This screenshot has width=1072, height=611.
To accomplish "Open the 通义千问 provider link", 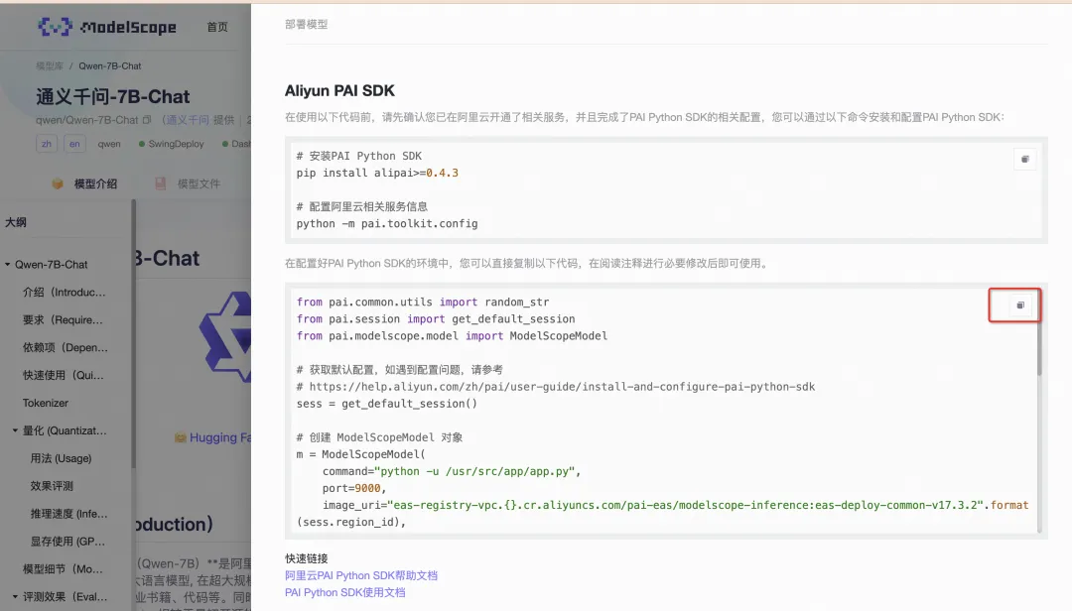I will click(x=188, y=120).
